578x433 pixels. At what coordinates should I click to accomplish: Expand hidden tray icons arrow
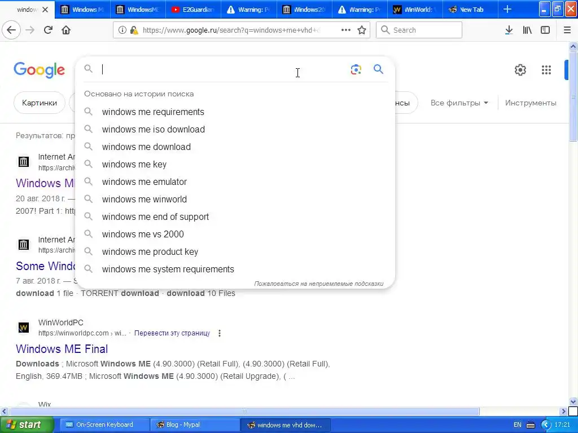click(546, 425)
